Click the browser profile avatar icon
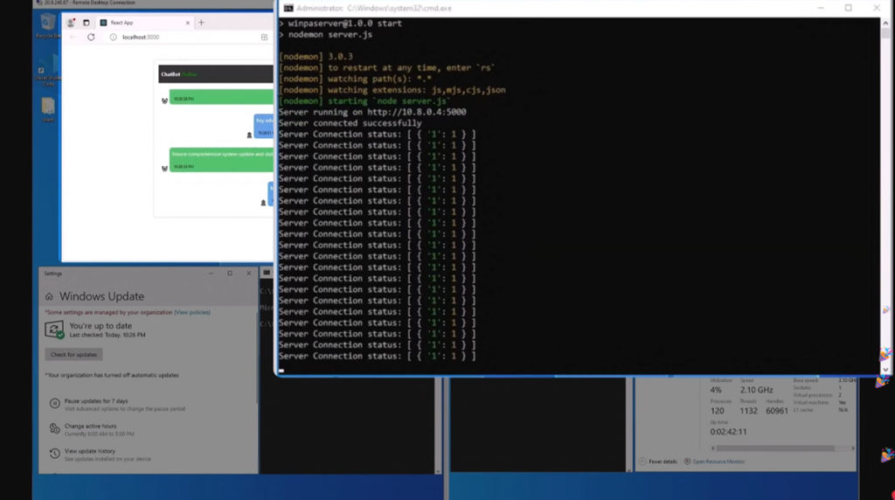 coord(71,23)
